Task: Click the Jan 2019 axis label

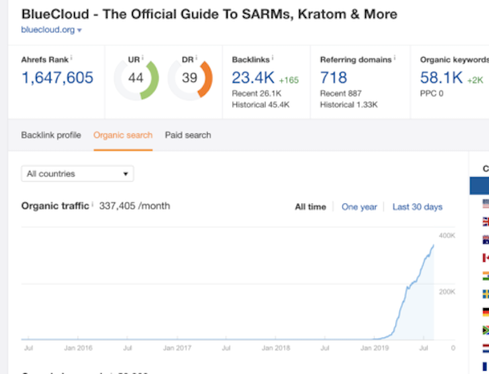Action: (x=375, y=348)
